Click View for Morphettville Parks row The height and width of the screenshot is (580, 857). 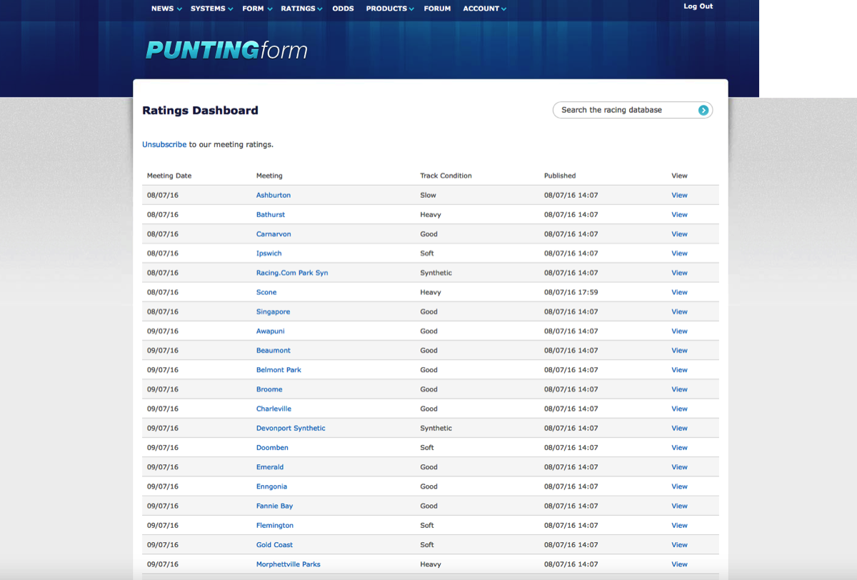tap(679, 564)
